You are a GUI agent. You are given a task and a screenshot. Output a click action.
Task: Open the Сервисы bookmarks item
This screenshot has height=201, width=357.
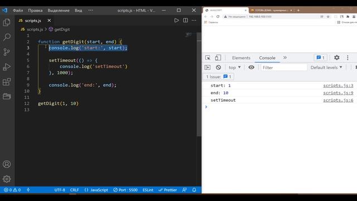click(211, 22)
